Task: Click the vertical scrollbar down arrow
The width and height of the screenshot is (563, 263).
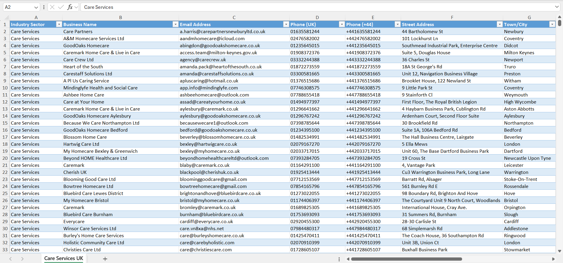Action: tap(559, 251)
